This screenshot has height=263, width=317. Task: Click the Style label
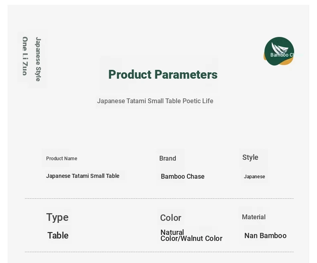(250, 157)
